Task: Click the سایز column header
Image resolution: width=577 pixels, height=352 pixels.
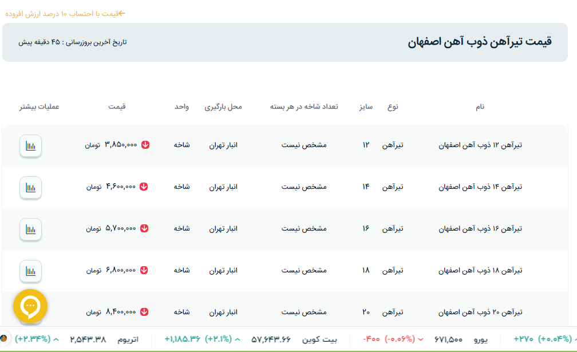Action: tap(366, 107)
